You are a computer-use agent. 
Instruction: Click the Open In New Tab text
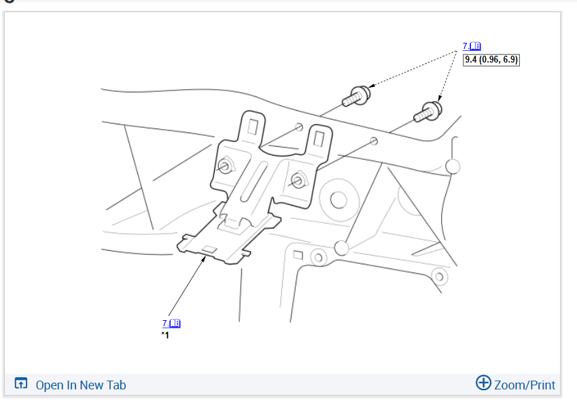[81, 385]
